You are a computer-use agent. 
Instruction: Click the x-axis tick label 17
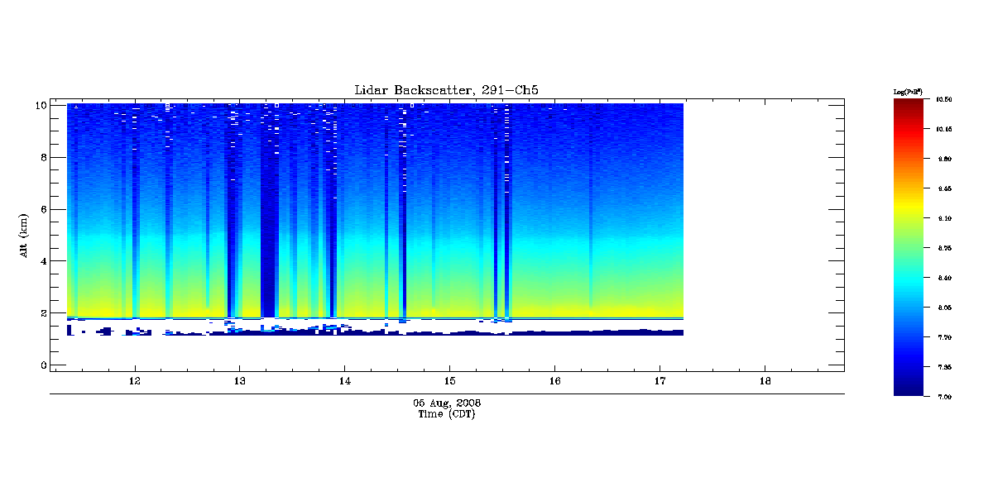660,382
